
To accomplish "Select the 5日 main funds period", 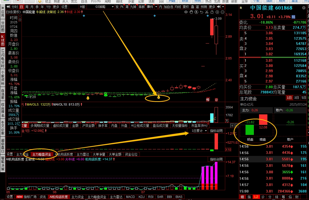I will (x=304, y=98).
